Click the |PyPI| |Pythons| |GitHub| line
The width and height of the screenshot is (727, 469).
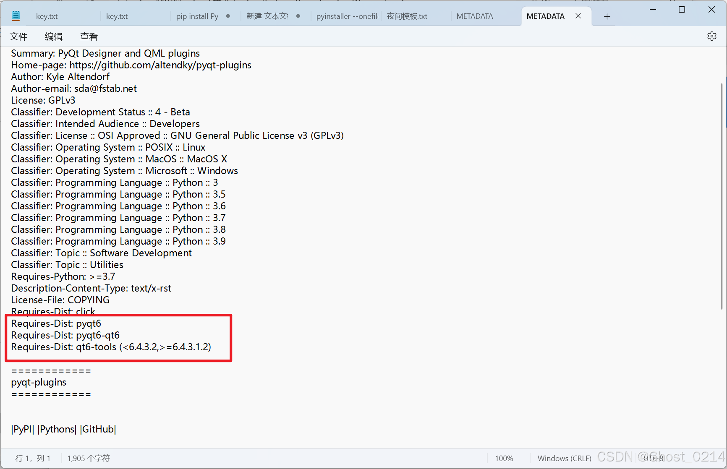pos(63,429)
